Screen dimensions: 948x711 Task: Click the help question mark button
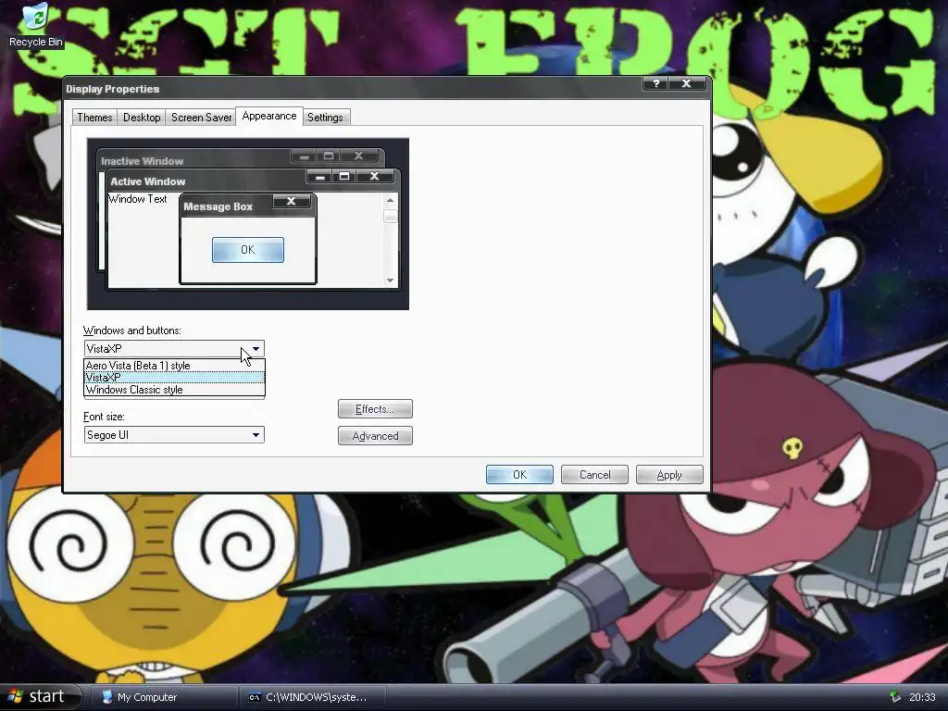(656, 83)
